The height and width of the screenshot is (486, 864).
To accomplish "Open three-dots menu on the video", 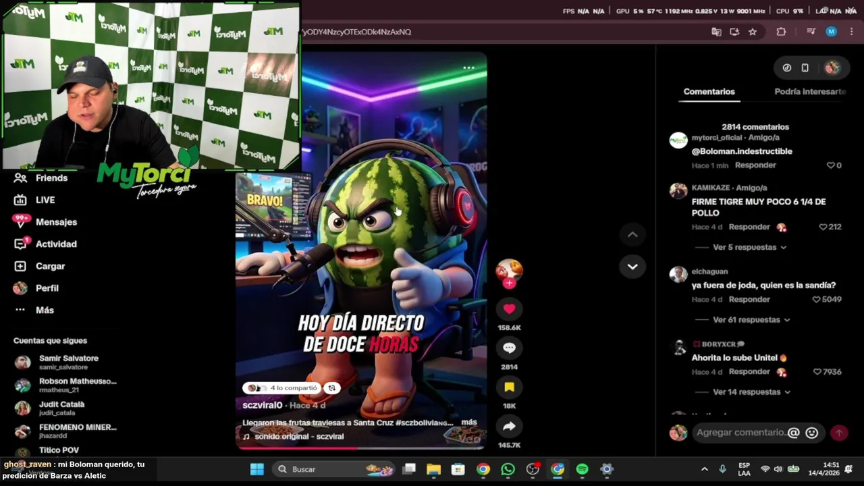I will [468, 67].
